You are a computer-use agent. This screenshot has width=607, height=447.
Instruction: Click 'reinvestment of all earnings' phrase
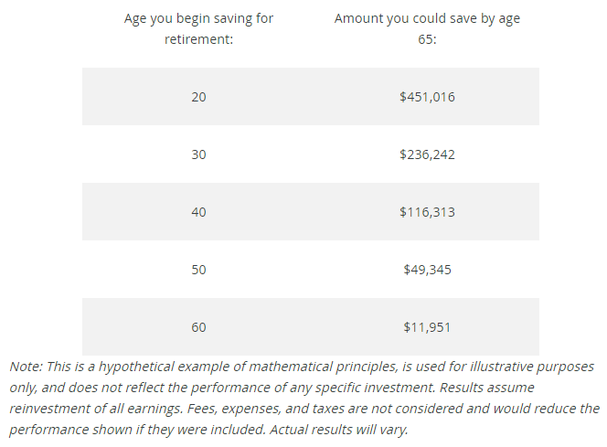pyautogui.click(x=96, y=409)
